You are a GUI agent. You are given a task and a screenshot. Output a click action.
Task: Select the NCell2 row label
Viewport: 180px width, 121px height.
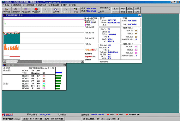pyautogui.click(x=25, y=78)
